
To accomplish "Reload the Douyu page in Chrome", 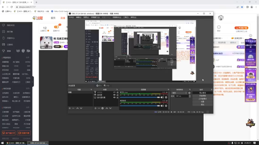I will pos(12,7).
